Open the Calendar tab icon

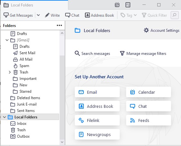click(x=117, y=5)
